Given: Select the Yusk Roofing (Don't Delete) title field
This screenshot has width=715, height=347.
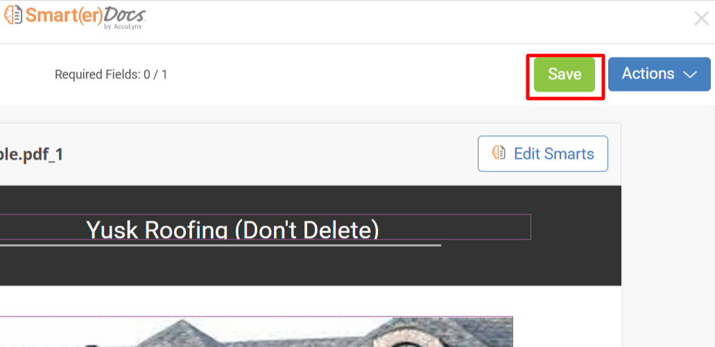Looking at the screenshot, I should 266,227.
